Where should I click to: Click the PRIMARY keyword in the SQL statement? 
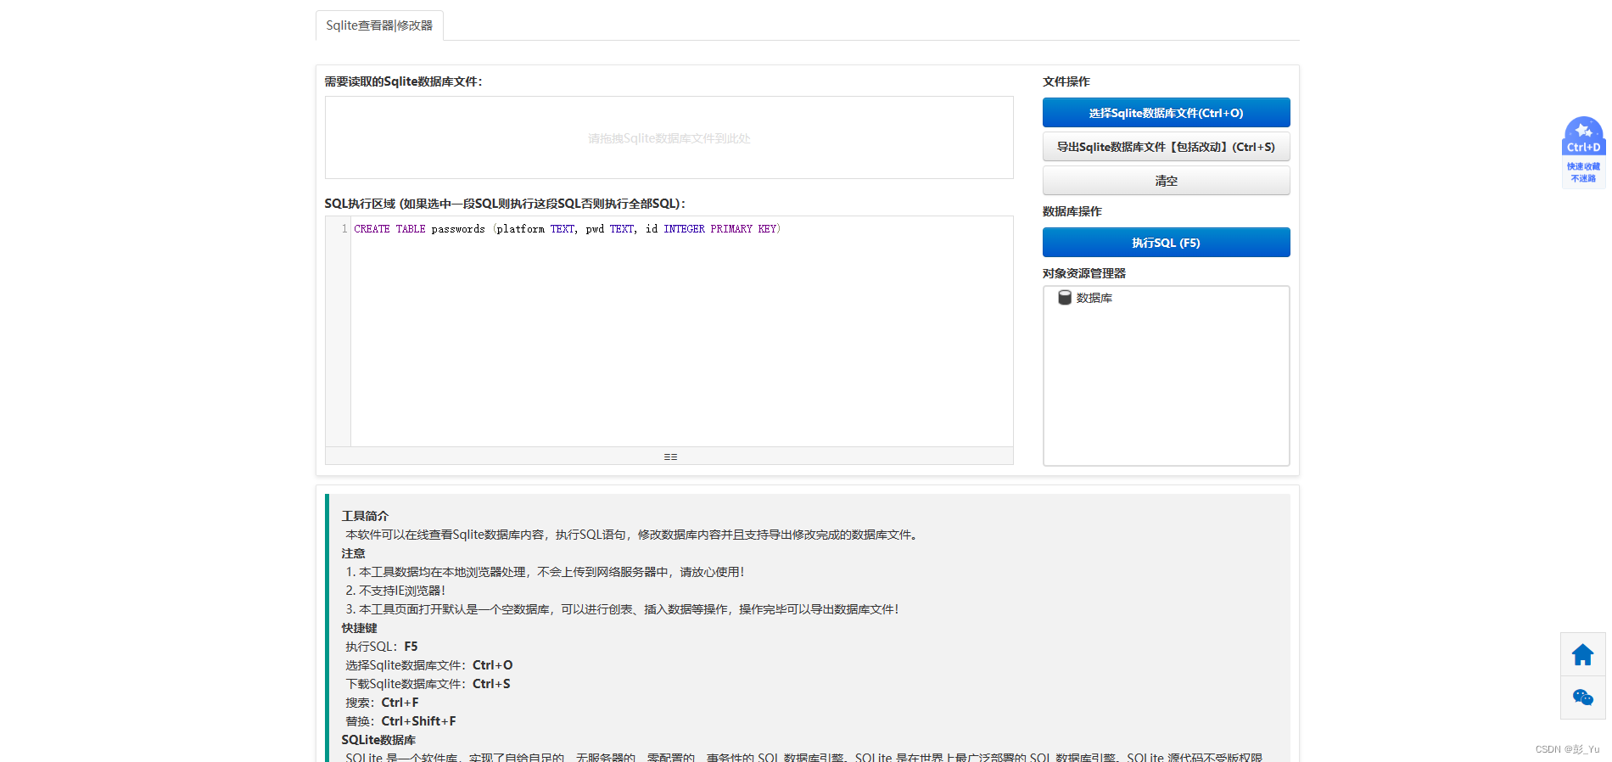tap(731, 229)
